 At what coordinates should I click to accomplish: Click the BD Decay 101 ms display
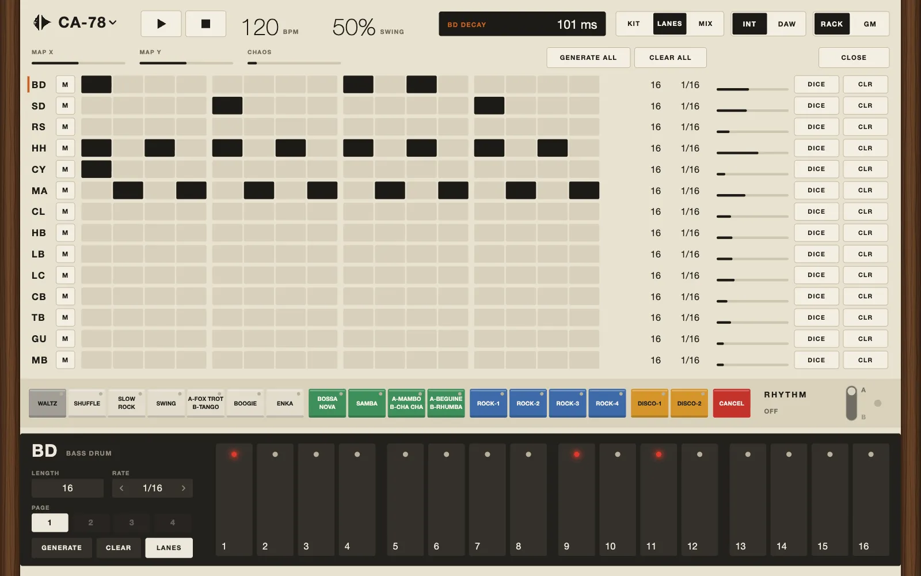click(522, 24)
